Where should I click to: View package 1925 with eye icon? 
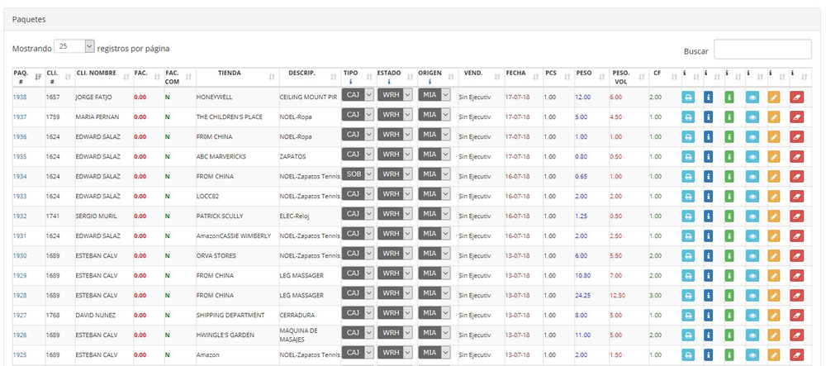click(752, 355)
